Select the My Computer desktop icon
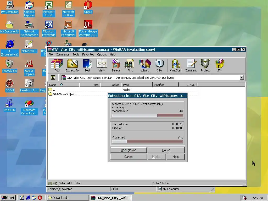The image size is (268, 201). (x=10, y=7)
